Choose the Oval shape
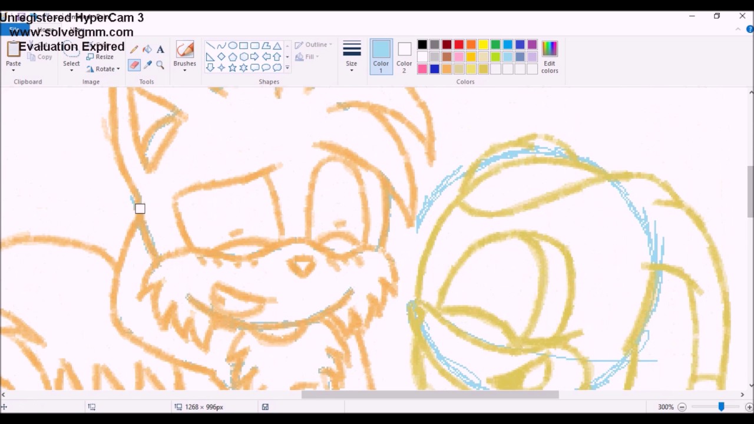 233,46
